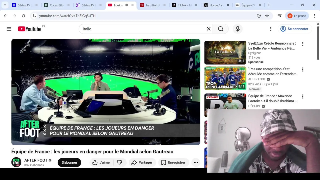Go back with browser back arrow
The image size is (320, 180).
(x=5, y=16)
